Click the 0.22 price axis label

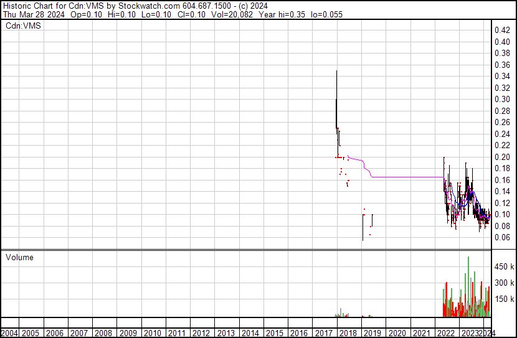click(503, 145)
